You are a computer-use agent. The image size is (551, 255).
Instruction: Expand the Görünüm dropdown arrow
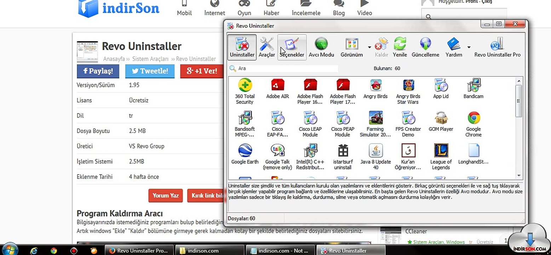(369, 47)
